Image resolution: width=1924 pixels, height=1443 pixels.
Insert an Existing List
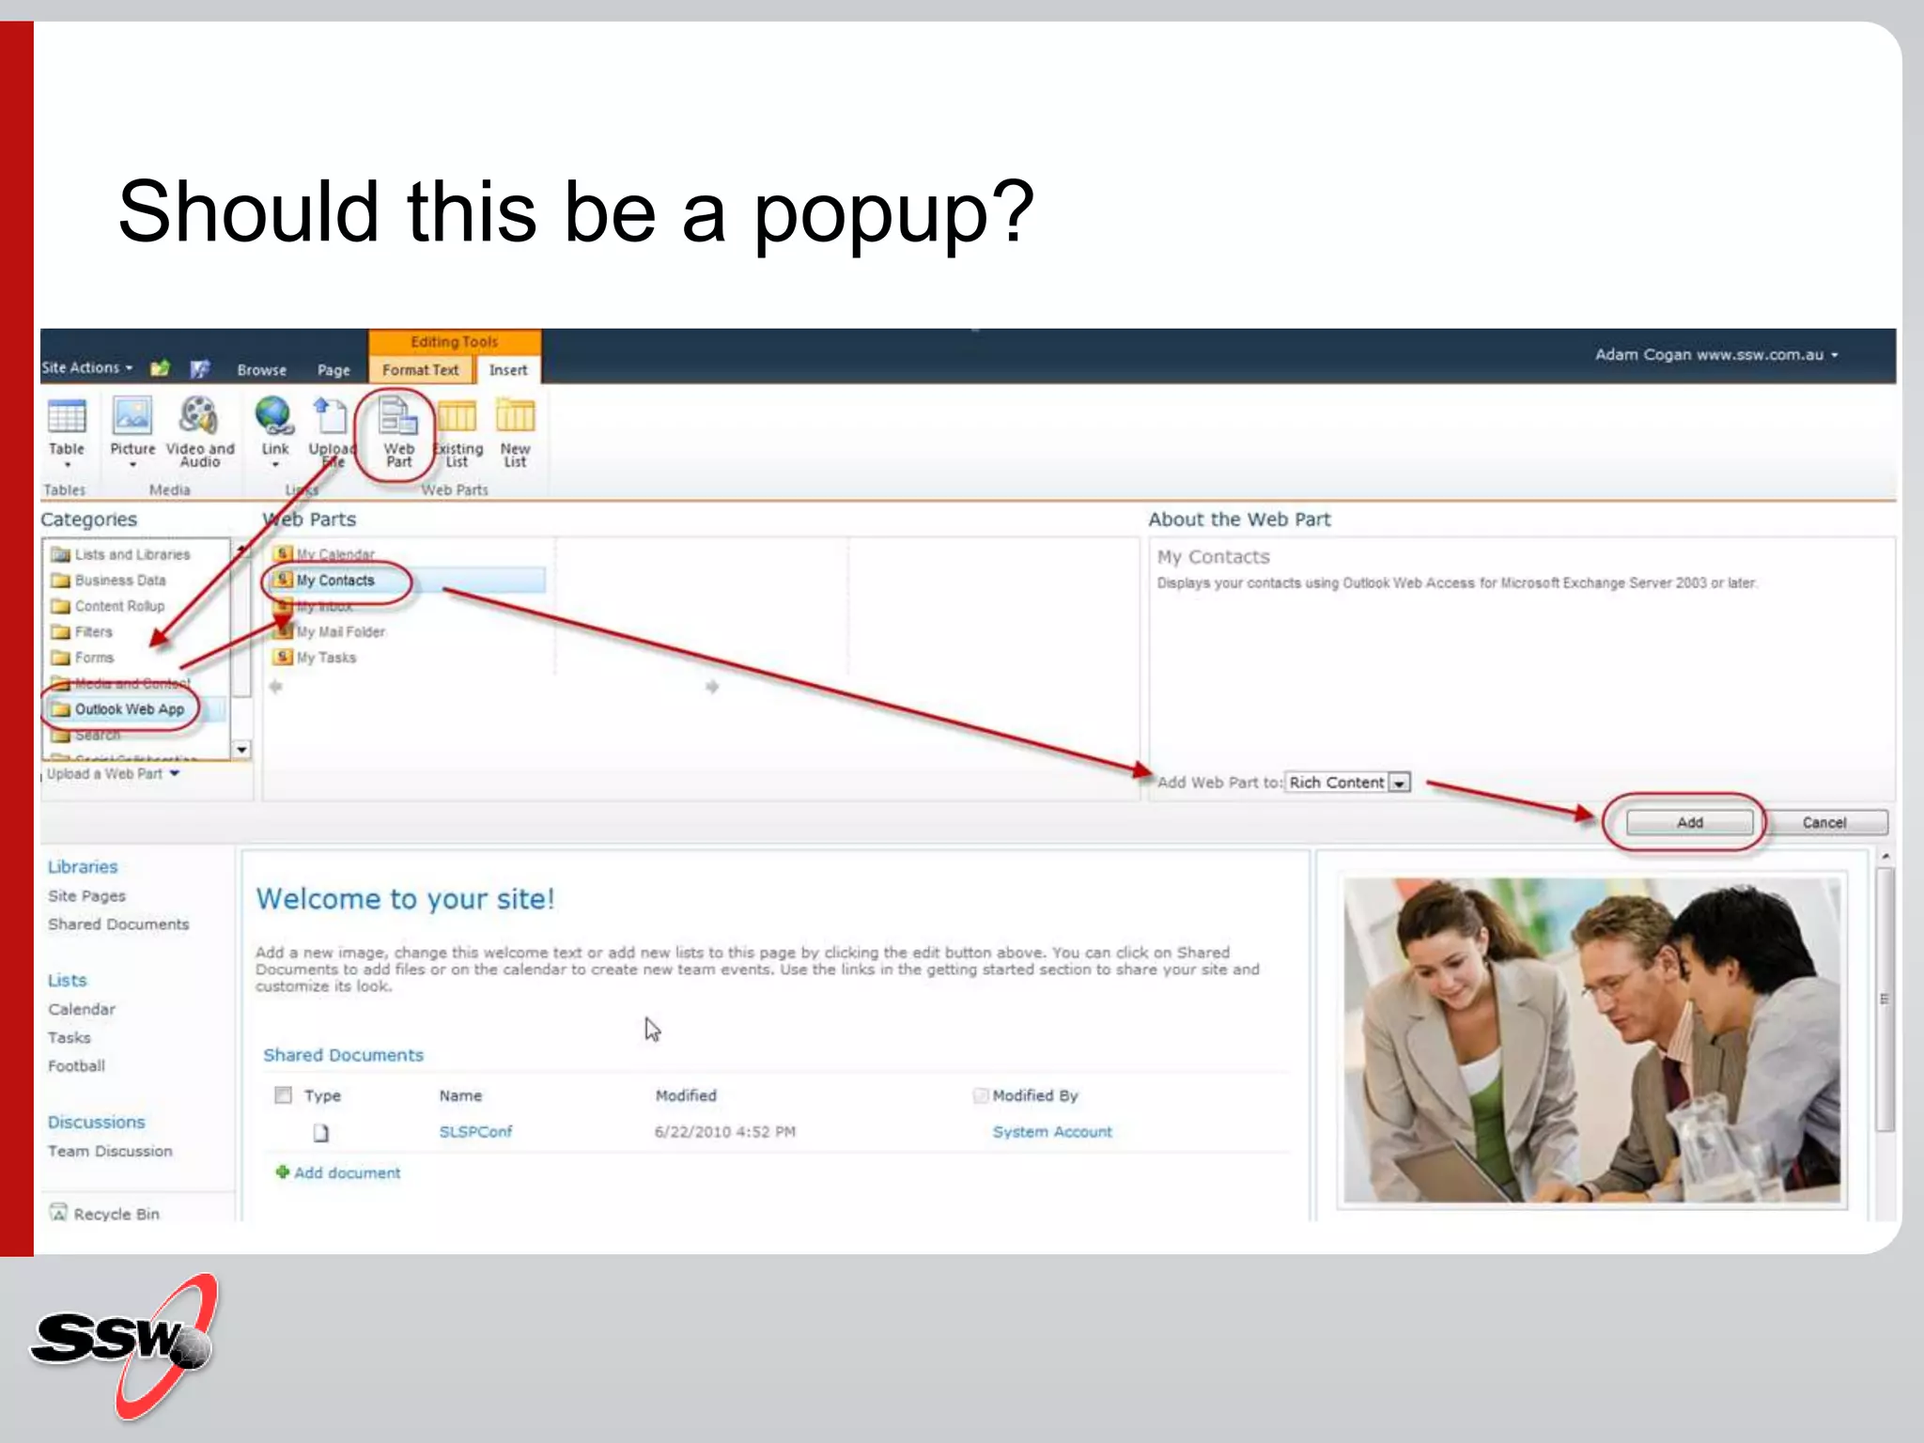click(458, 431)
